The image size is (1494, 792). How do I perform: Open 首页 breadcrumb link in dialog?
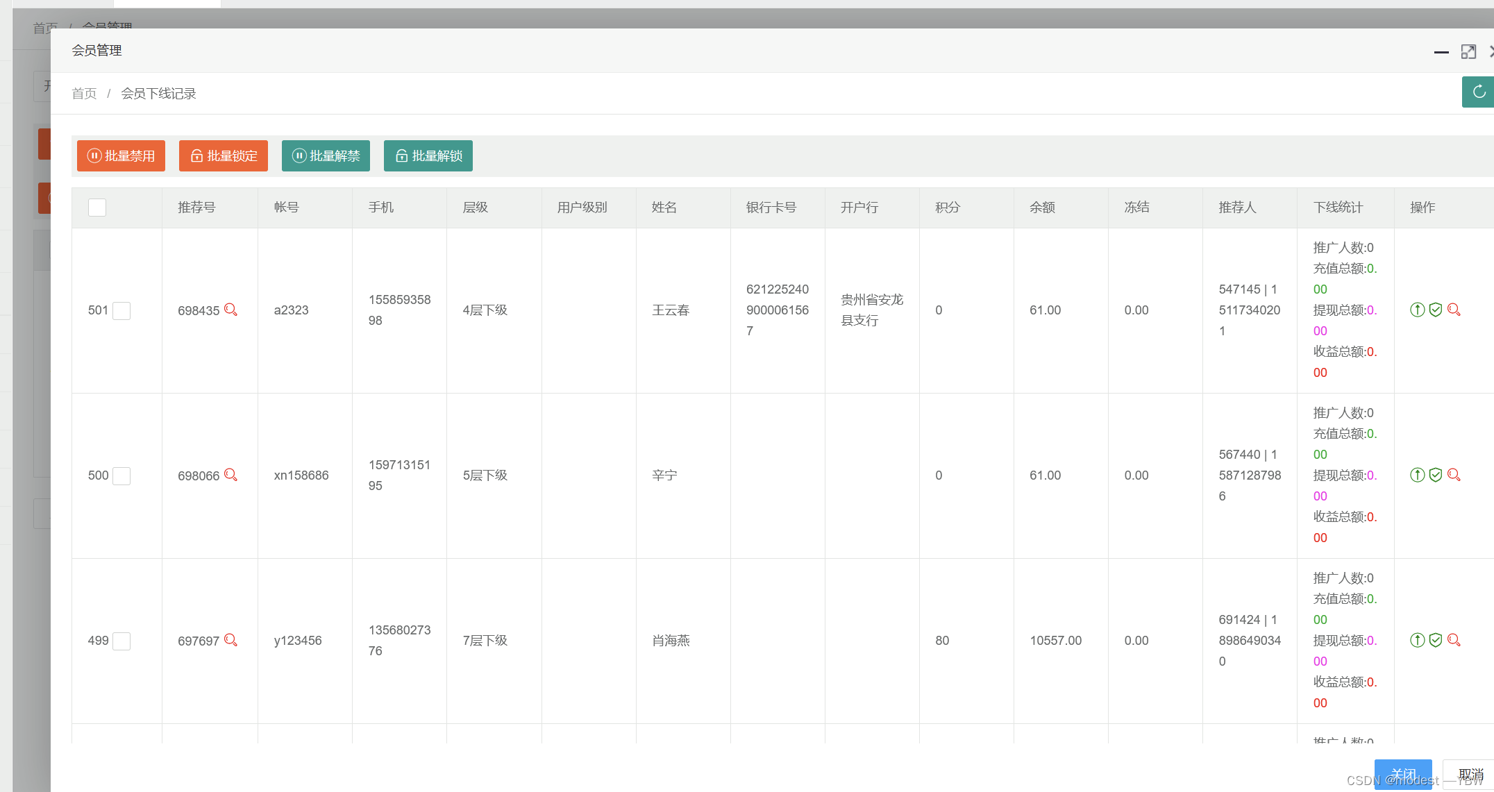tap(84, 94)
